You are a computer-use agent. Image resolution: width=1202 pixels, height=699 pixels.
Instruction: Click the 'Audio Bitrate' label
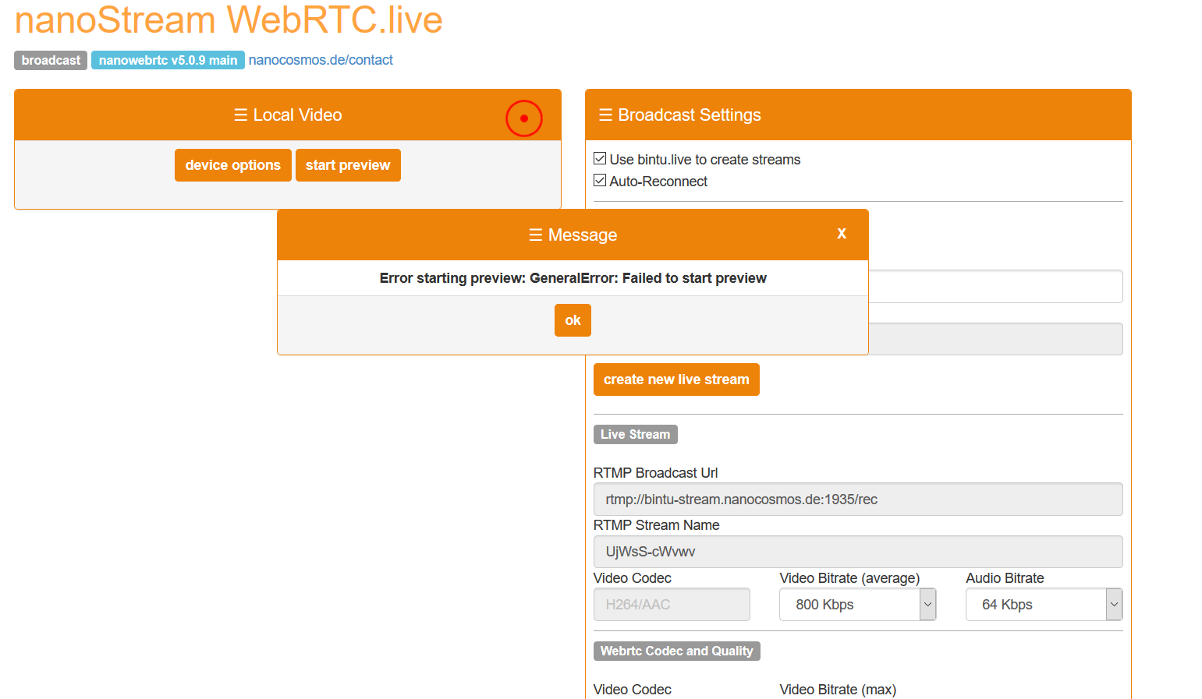(1005, 578)
